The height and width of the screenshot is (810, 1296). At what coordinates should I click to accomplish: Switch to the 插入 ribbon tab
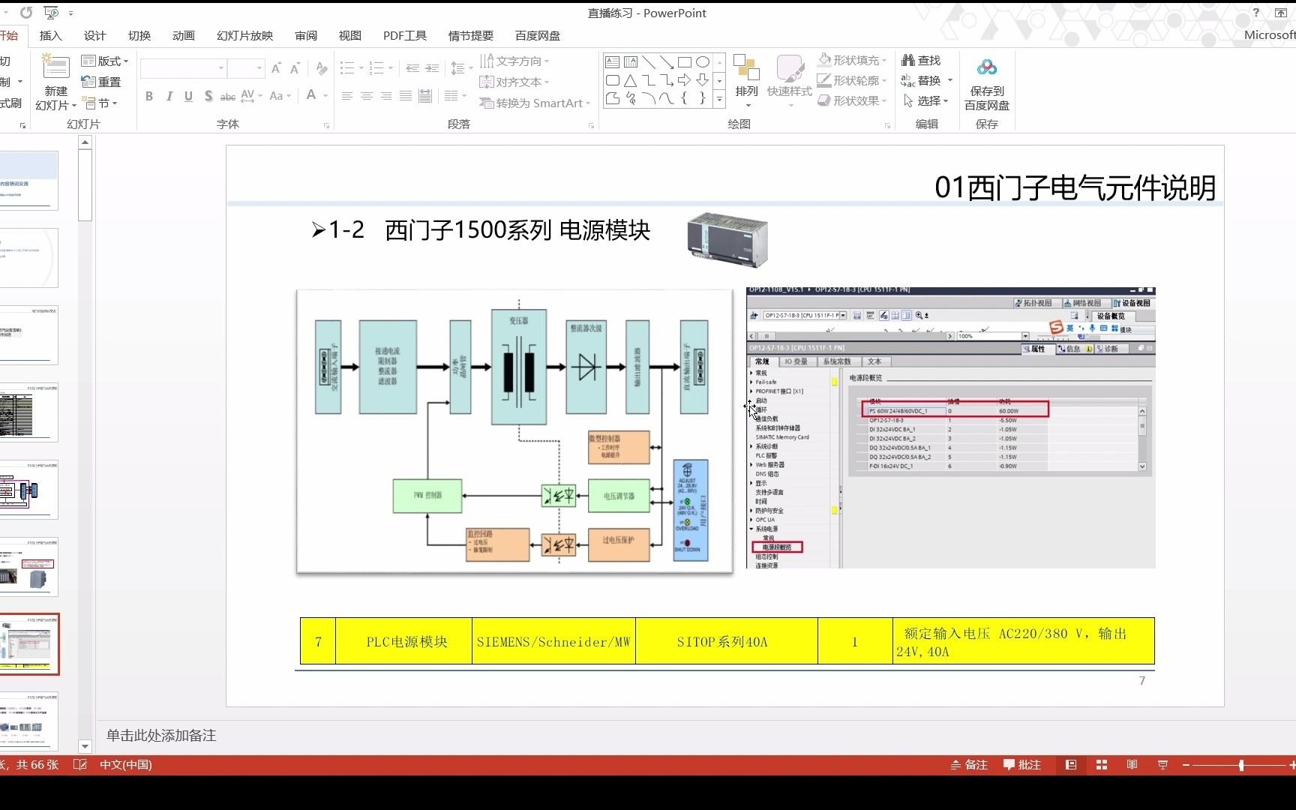click(x=49, y=35)
